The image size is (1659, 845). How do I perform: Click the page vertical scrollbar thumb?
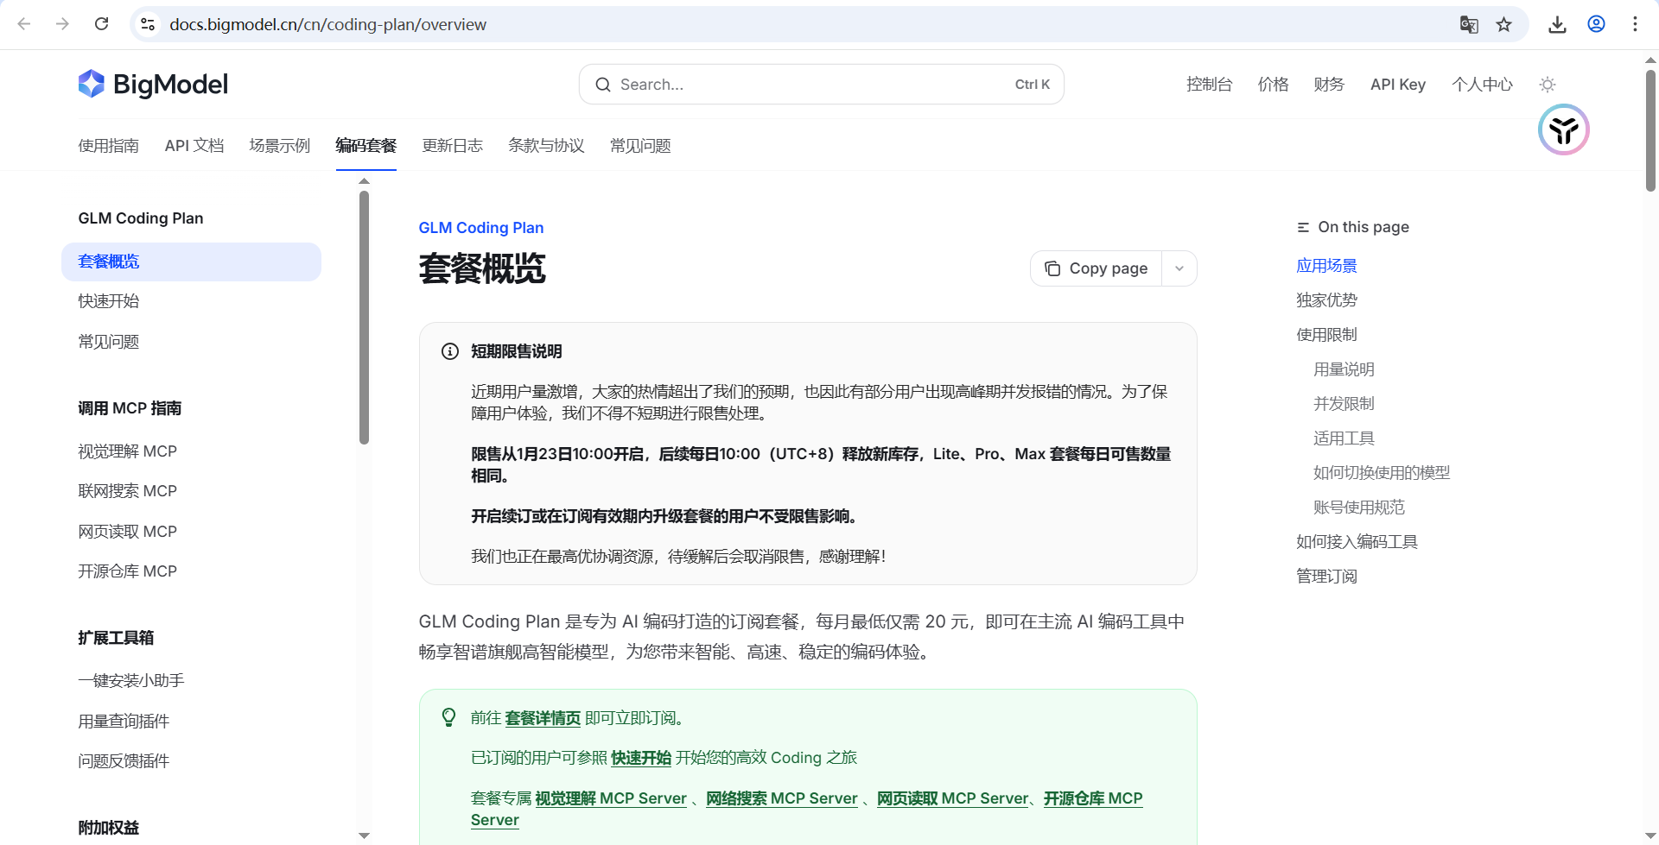pyautogui.click(x=1650, y=129)
